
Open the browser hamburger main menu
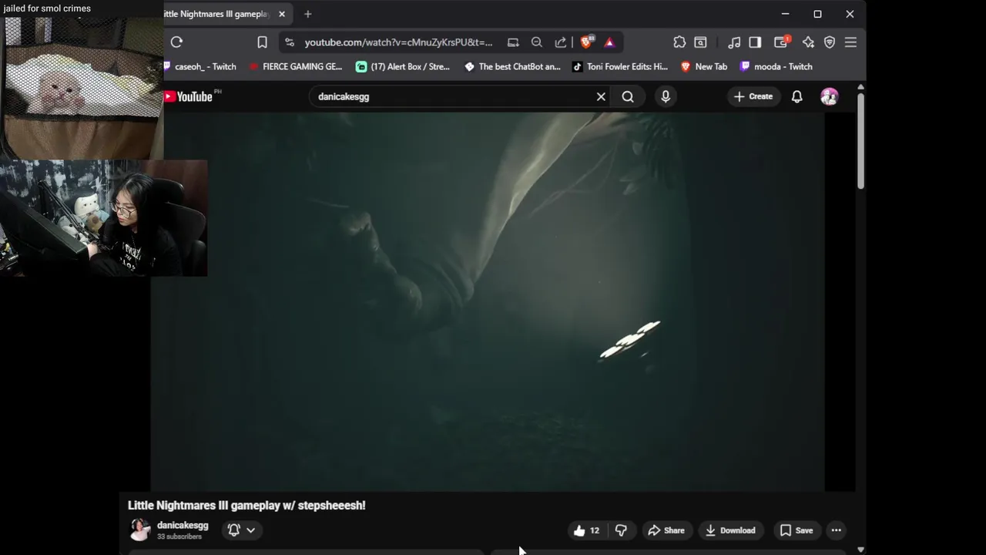tap(850, 42)
